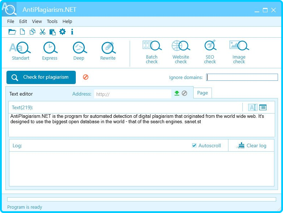Download page with green arrow icon
This screenshot has width=283, height=213.
click(177, 93)
